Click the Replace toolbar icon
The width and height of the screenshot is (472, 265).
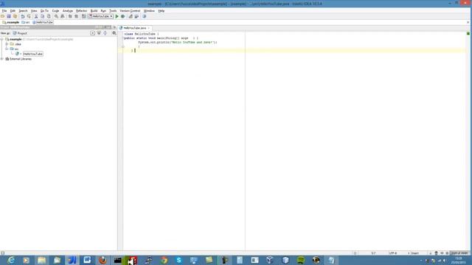(63, 16)
